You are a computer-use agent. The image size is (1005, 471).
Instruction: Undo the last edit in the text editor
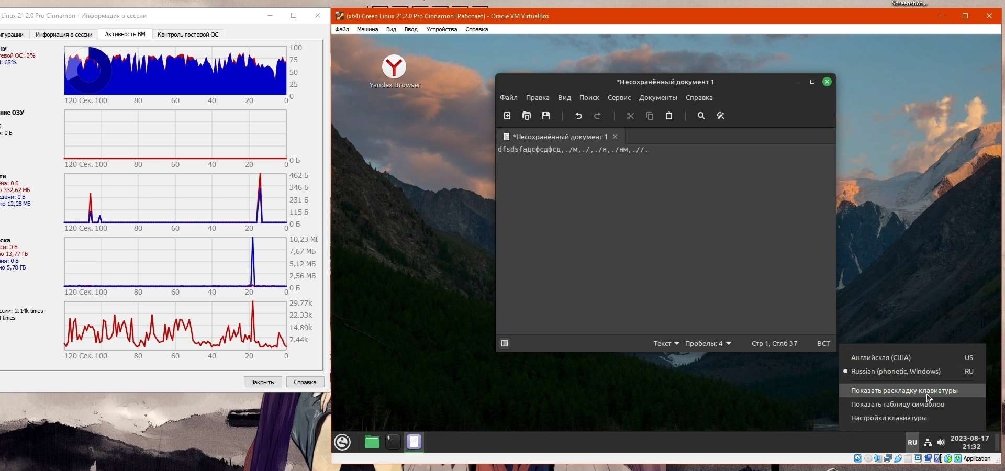coord(579,116)
